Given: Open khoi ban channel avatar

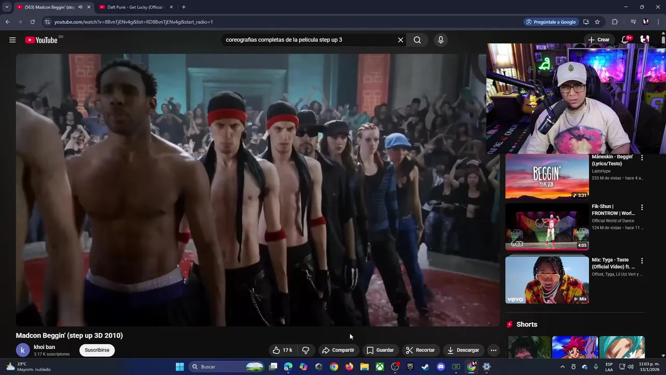Looking at the screenshot, I should 22,351.
